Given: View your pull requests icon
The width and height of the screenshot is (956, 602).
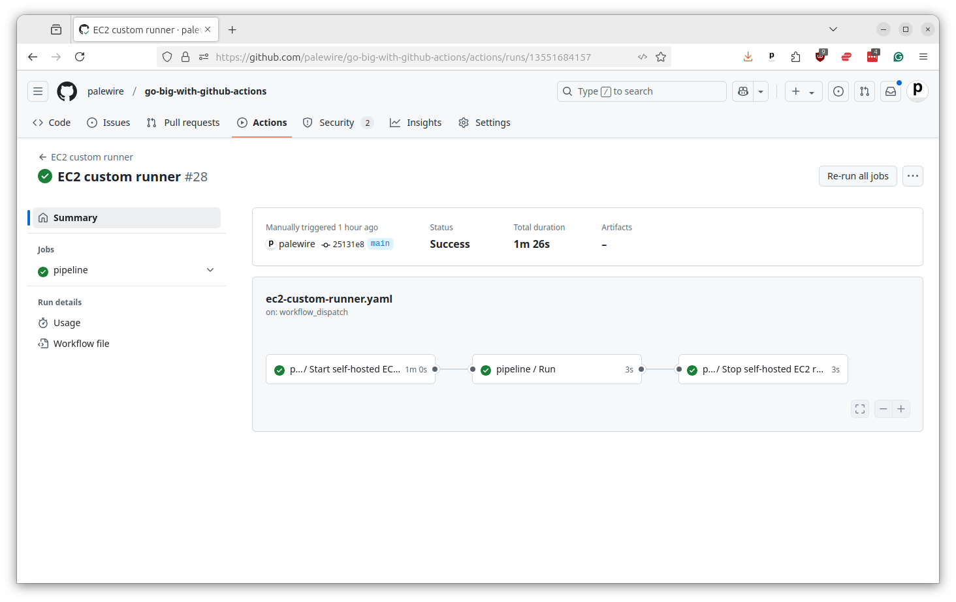Looking at the screenshot, I should point(864,91).
